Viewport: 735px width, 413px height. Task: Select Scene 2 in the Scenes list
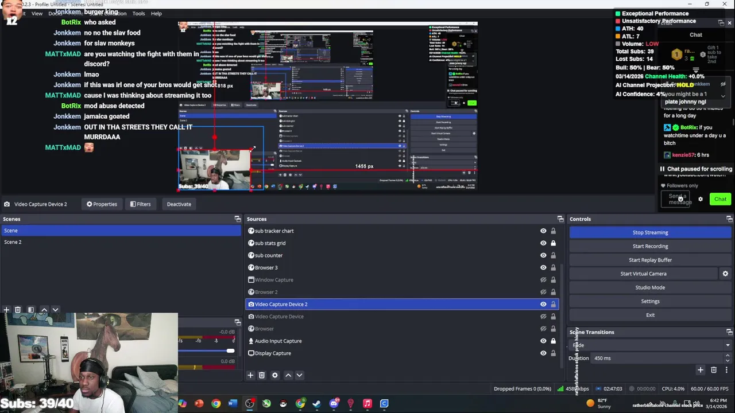click(121, 242)
